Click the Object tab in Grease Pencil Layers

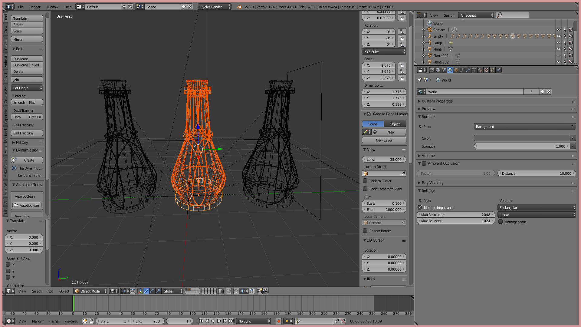pyautogui.click(x=395, y=124)
